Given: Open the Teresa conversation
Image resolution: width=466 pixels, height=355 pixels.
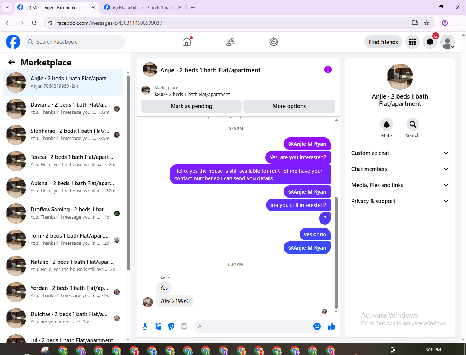Looking at the screenshot, I should (63, 161).
